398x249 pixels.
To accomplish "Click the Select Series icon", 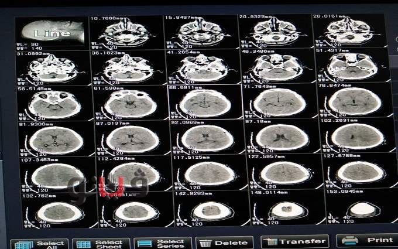I will coord(145,244).
